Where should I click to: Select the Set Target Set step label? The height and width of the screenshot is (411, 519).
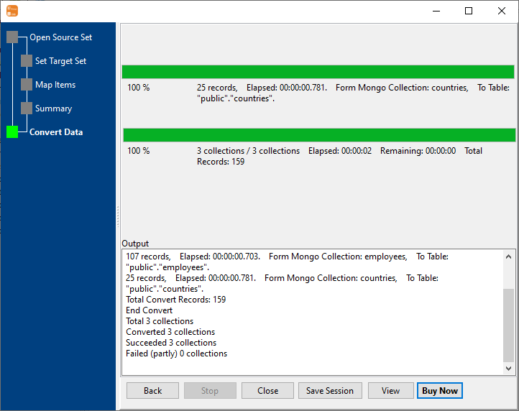click(60, 61)
